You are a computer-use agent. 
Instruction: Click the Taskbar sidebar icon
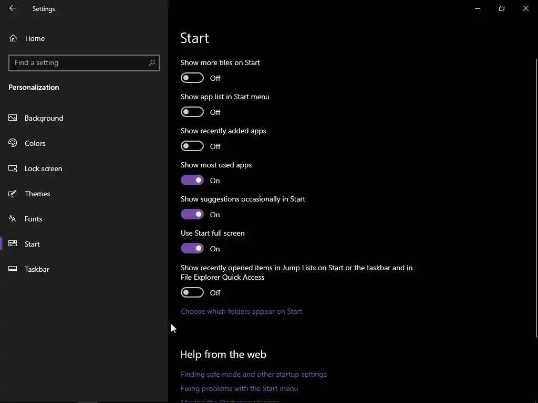click(13, 269)
